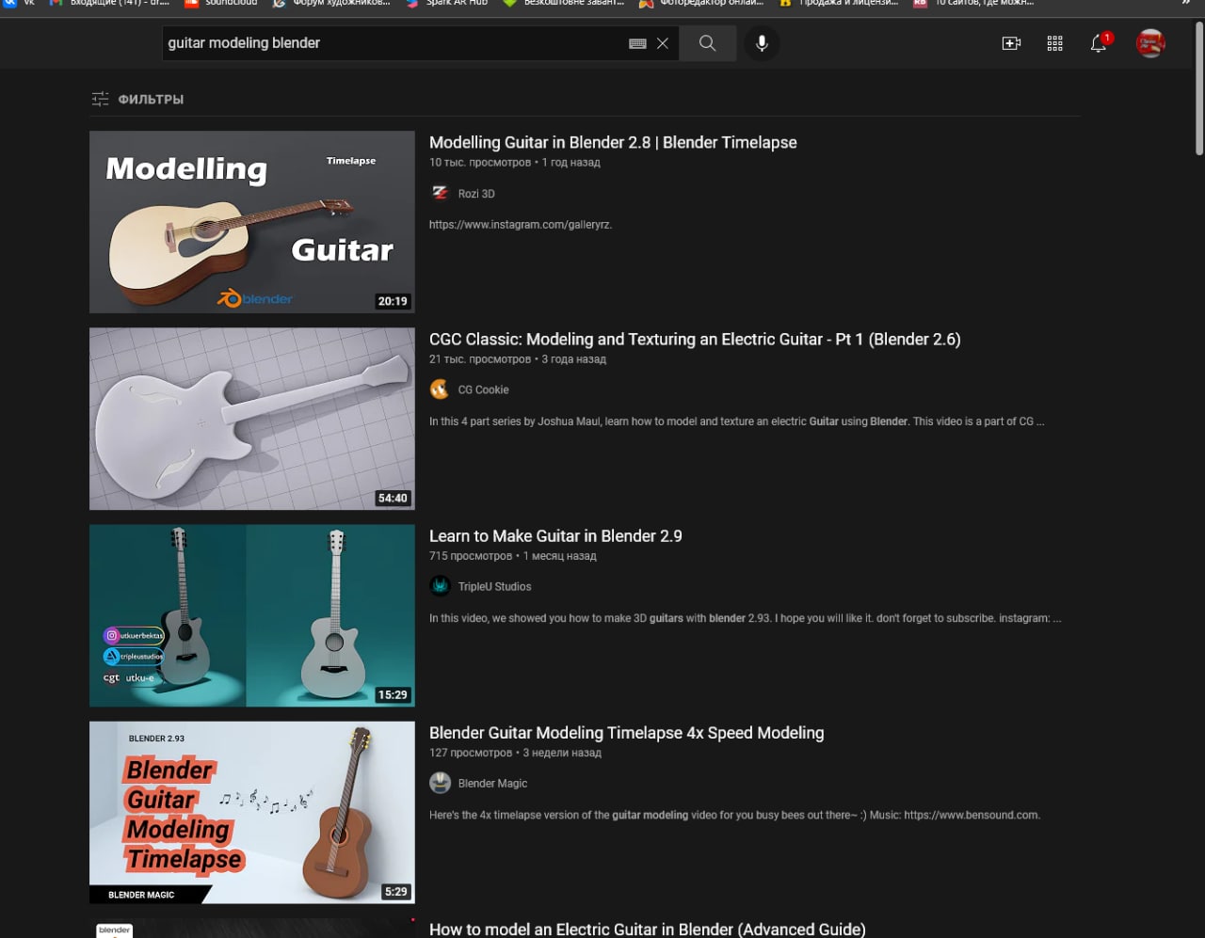Viewport: 1205px width, 938px height.
Task: Open the Spark AR Hub bookmark
Action: (447, 3)
